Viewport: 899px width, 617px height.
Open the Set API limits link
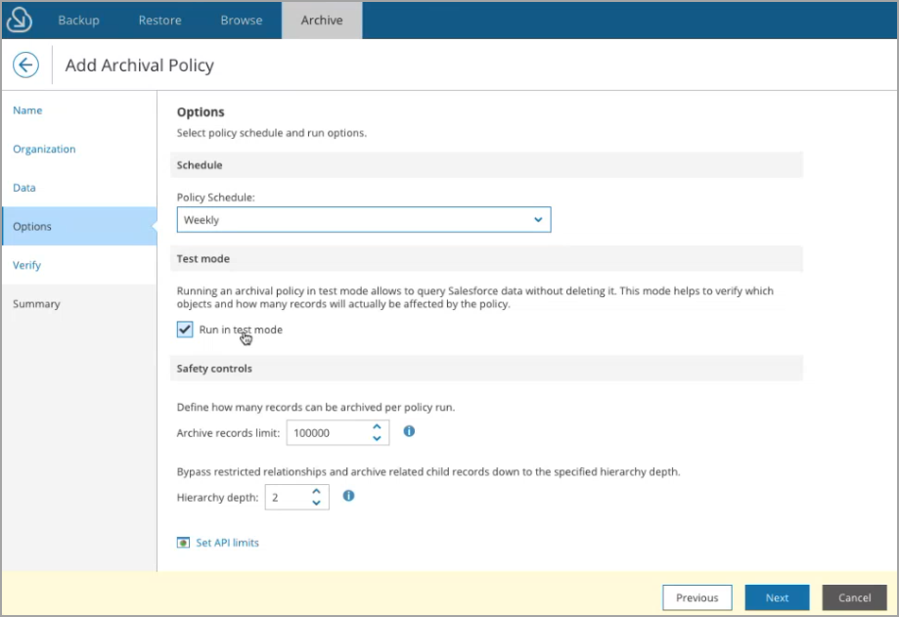227,543
